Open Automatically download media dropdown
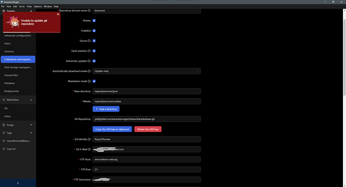 pyautogui.click(x=146, y=71)
